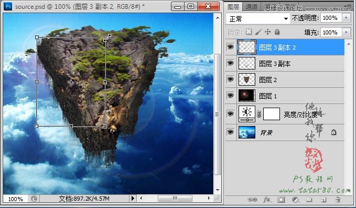Click transform top-left corner handle
Image resolution: width=356 pixels, height=208 pixels.
pyautogui.click(x=37, y=37)
